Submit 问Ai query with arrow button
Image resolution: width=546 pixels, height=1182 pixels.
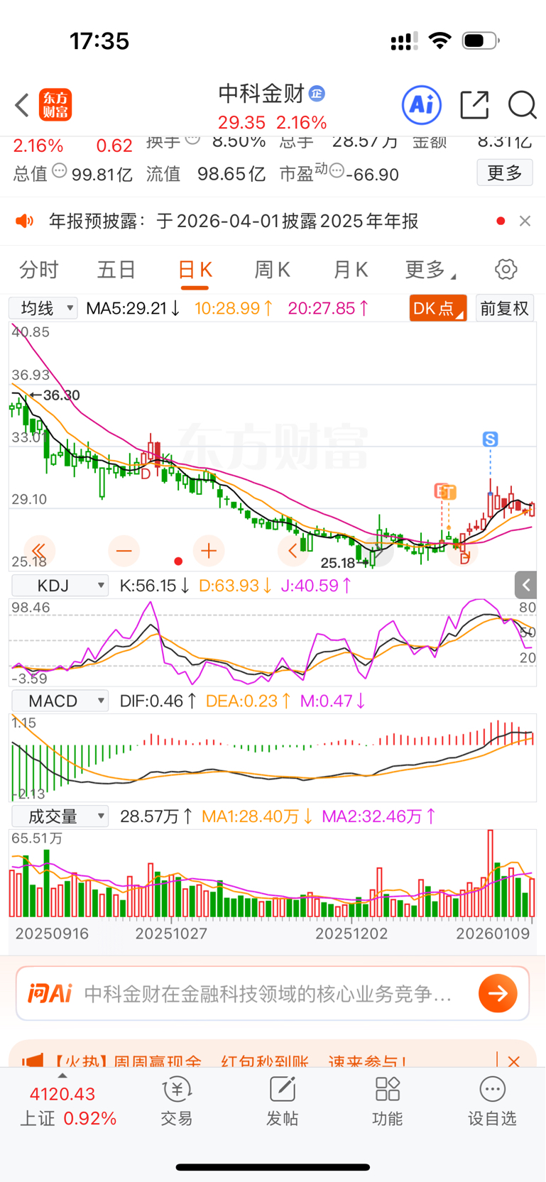tap(498, 993)
